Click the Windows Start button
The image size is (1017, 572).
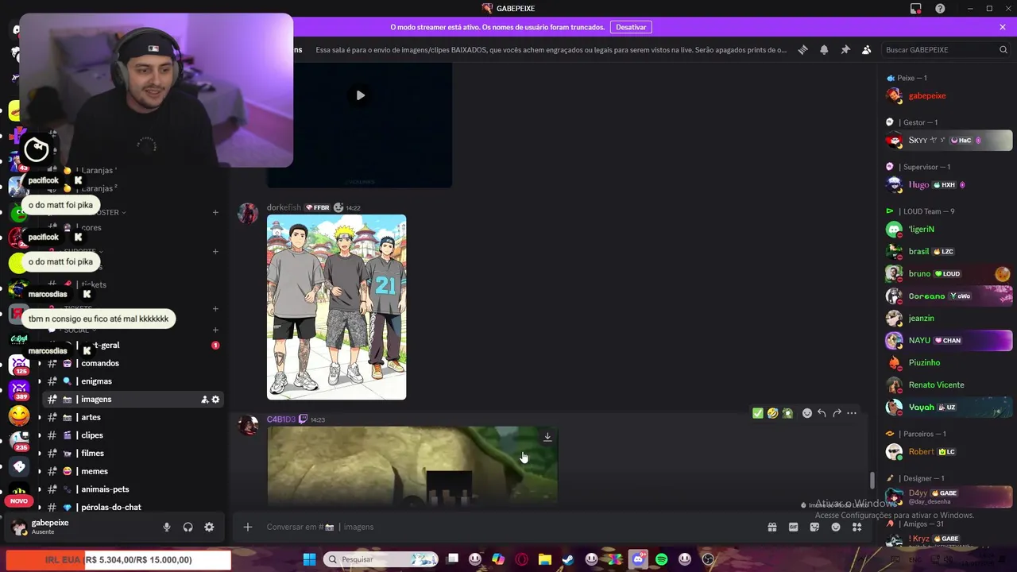(309, 559)
